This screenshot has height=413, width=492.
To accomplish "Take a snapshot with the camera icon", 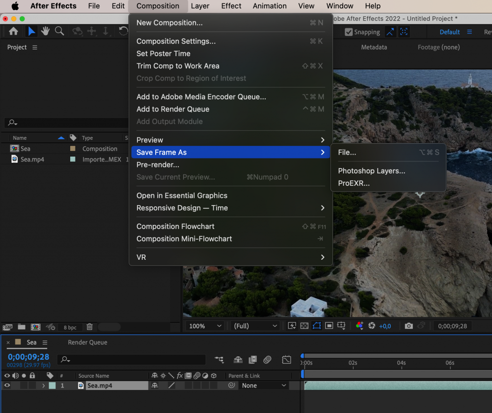I will tap(409, 326).
